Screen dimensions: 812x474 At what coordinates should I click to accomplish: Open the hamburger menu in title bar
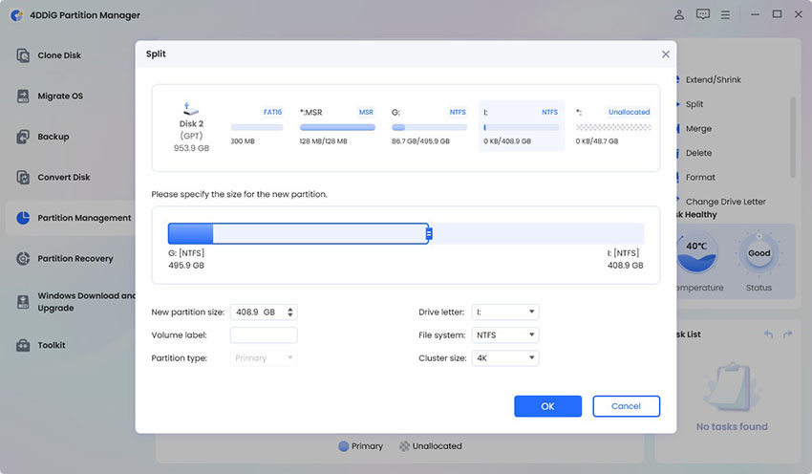click(x=725, y=15)
